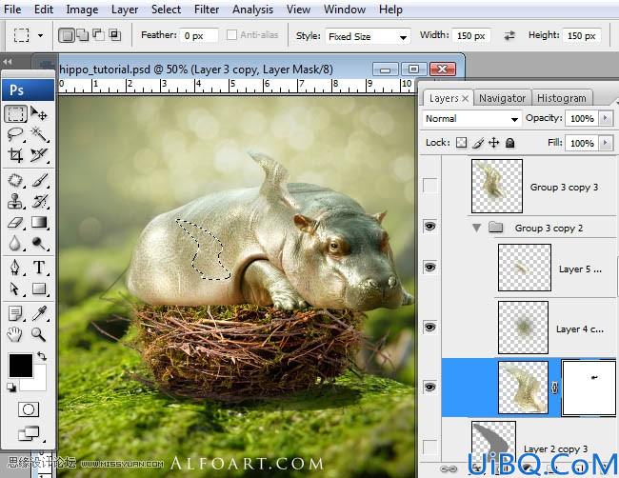The width and height of the screenshot is (619, 478).
Task: Switch to the Navigator tab
Action: click(x=502, y=98)
